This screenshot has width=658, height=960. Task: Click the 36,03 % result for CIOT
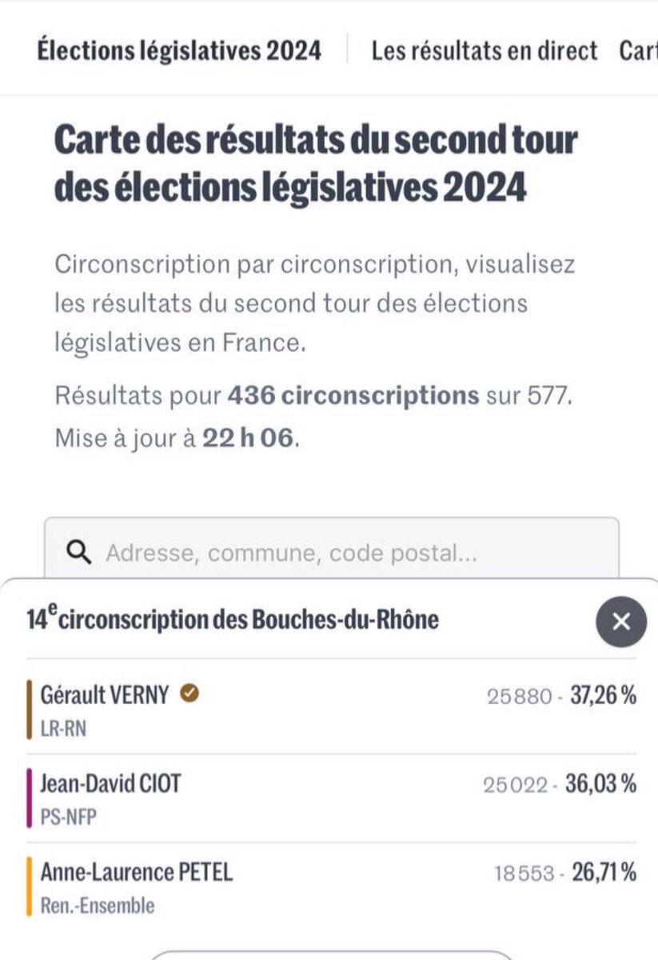(600, 784)
